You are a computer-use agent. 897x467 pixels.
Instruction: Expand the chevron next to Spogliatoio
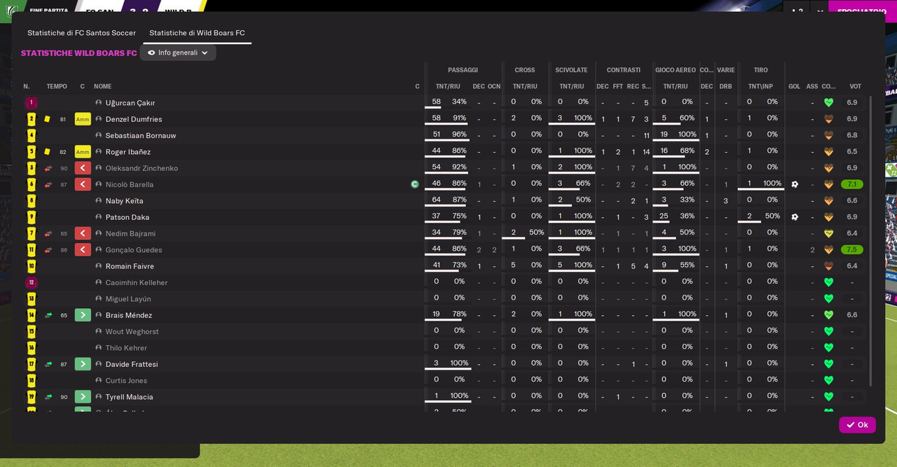(820, 11)
